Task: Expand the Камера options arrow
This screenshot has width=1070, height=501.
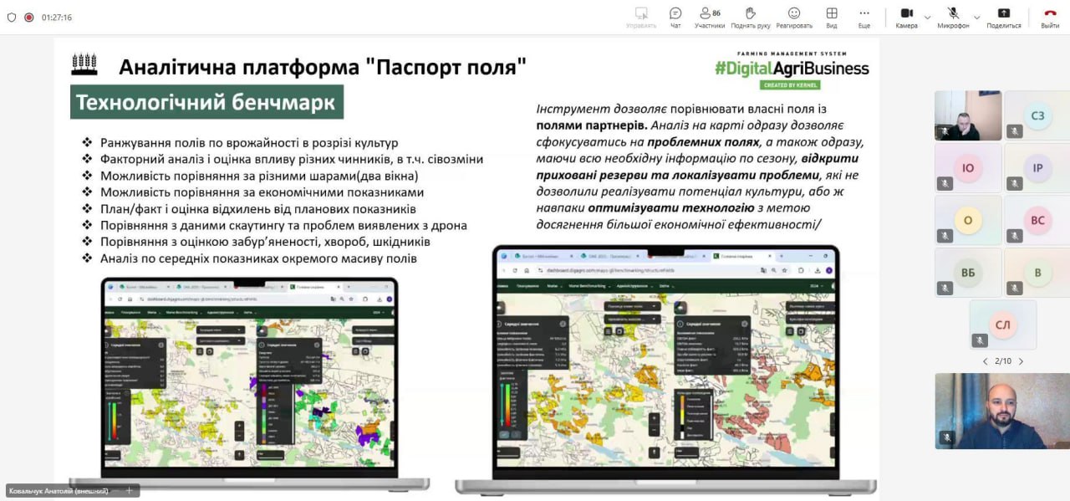Action: (927, 17)
